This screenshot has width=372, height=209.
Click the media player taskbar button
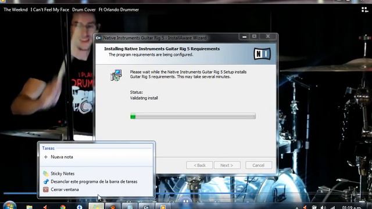(x=163, y=207)
